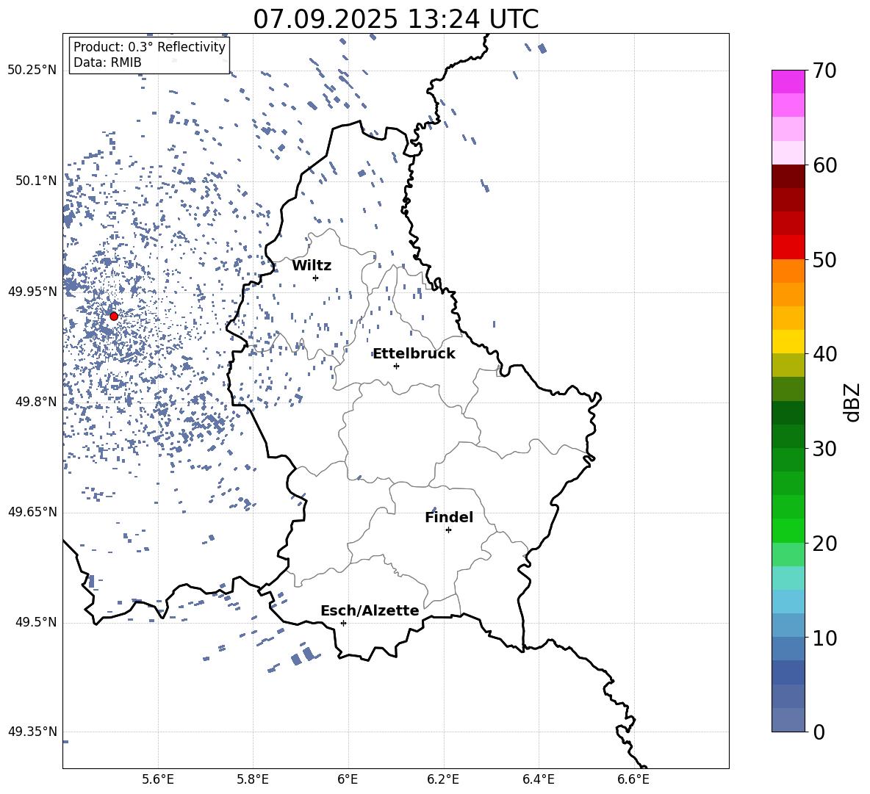Click the Esch/Alzette label
Image resolution: width=870 pixels, height=794 pixels.
point(370,610)
